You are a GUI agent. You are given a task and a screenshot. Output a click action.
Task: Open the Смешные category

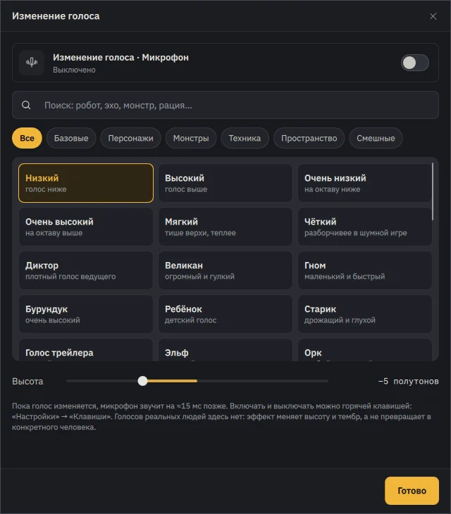click(376, 138)
